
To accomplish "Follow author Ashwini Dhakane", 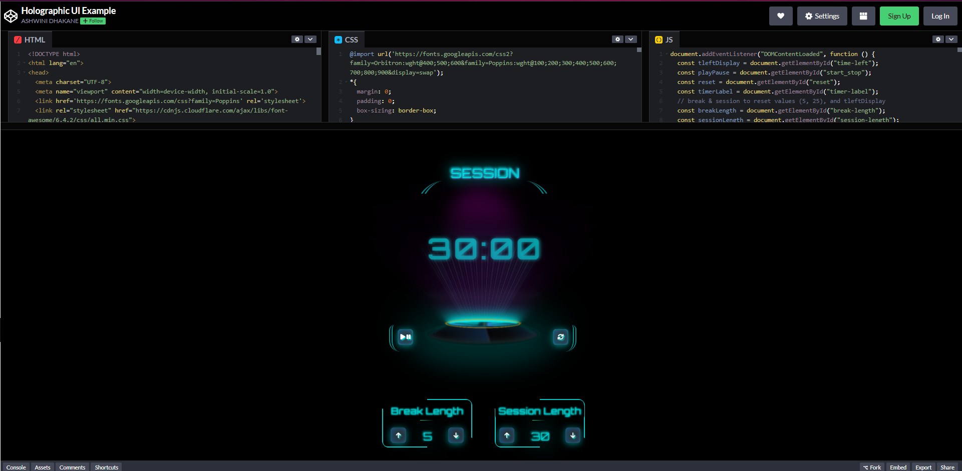I will pyautogui.click(x=93, y=21).
